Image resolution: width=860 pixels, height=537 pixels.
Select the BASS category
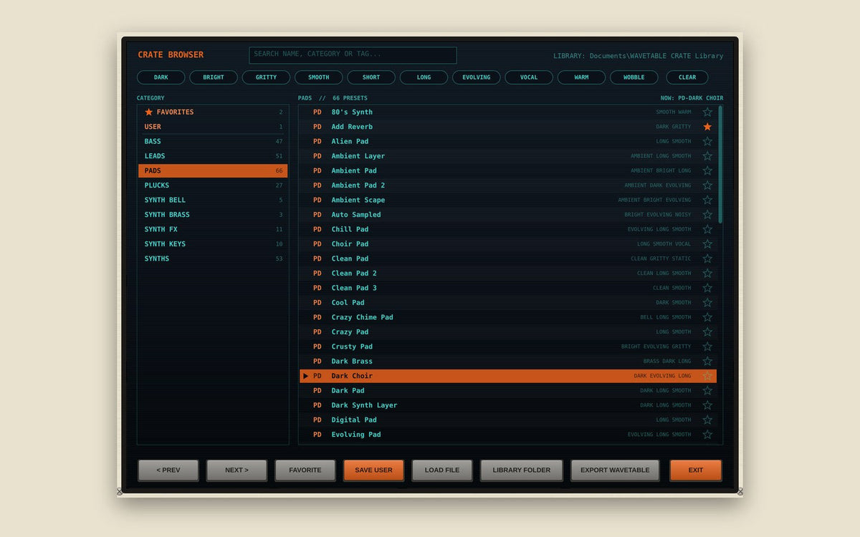[x=213, y=142]
